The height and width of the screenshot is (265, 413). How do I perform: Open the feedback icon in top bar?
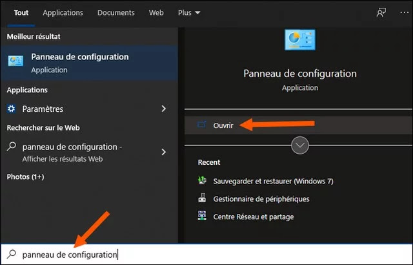click(x=381, y=12)
